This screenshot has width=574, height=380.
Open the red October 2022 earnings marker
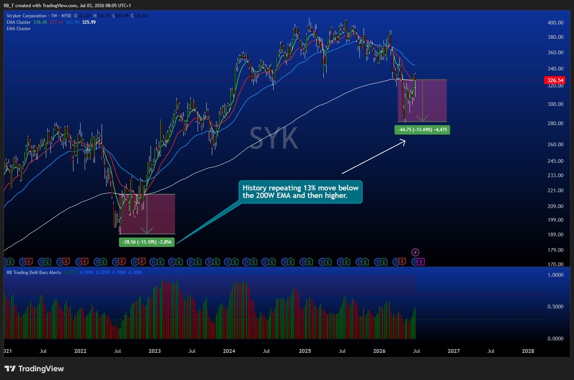pyautogui.click(x=142, y=261)
